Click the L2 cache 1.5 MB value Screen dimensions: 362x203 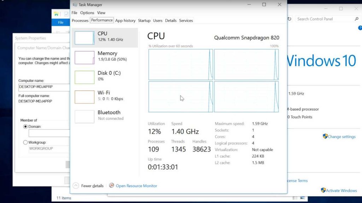point(258,162)
